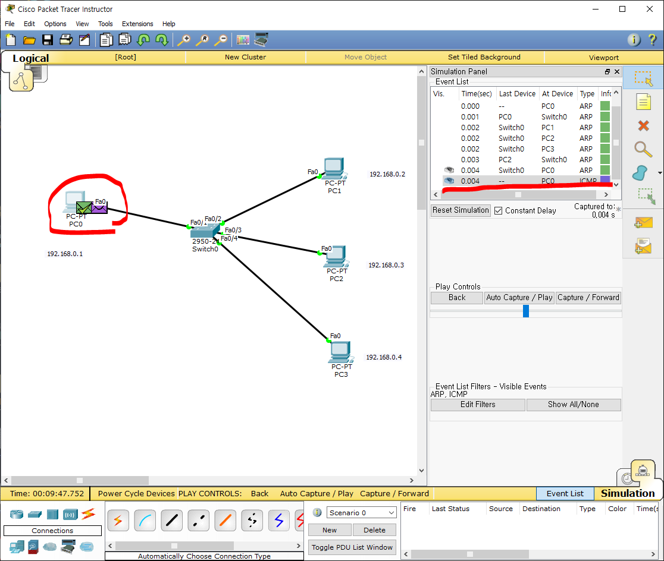Pick the Console cable connection
Image resolution: width=664 pixels, height=561 pixels.
[x=145, y=521]
